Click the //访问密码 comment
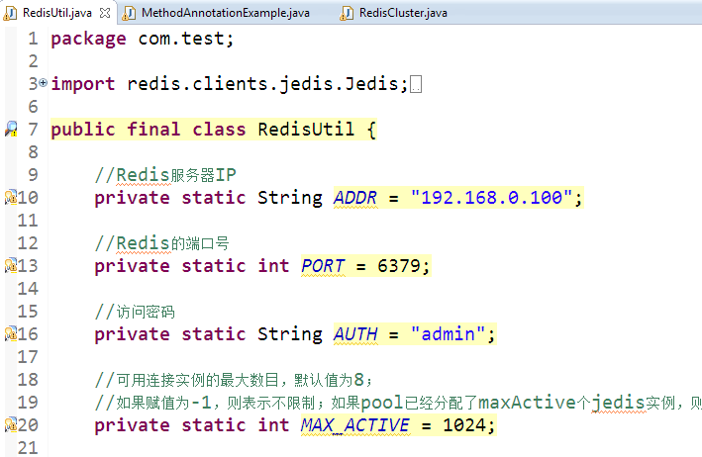This screenshot has width=702, height=457. pyautogui.click(x=135, y=312)
